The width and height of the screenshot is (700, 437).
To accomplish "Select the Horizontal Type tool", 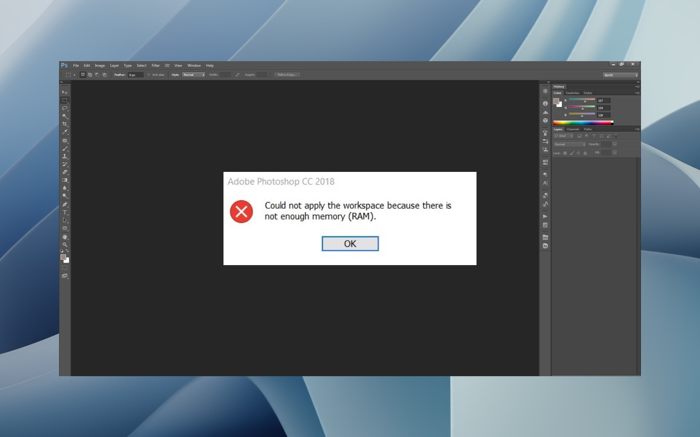I will click(x=65, y=212).
